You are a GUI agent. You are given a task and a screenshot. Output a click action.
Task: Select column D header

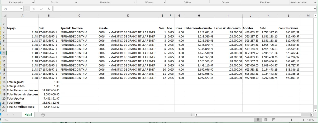128,16
